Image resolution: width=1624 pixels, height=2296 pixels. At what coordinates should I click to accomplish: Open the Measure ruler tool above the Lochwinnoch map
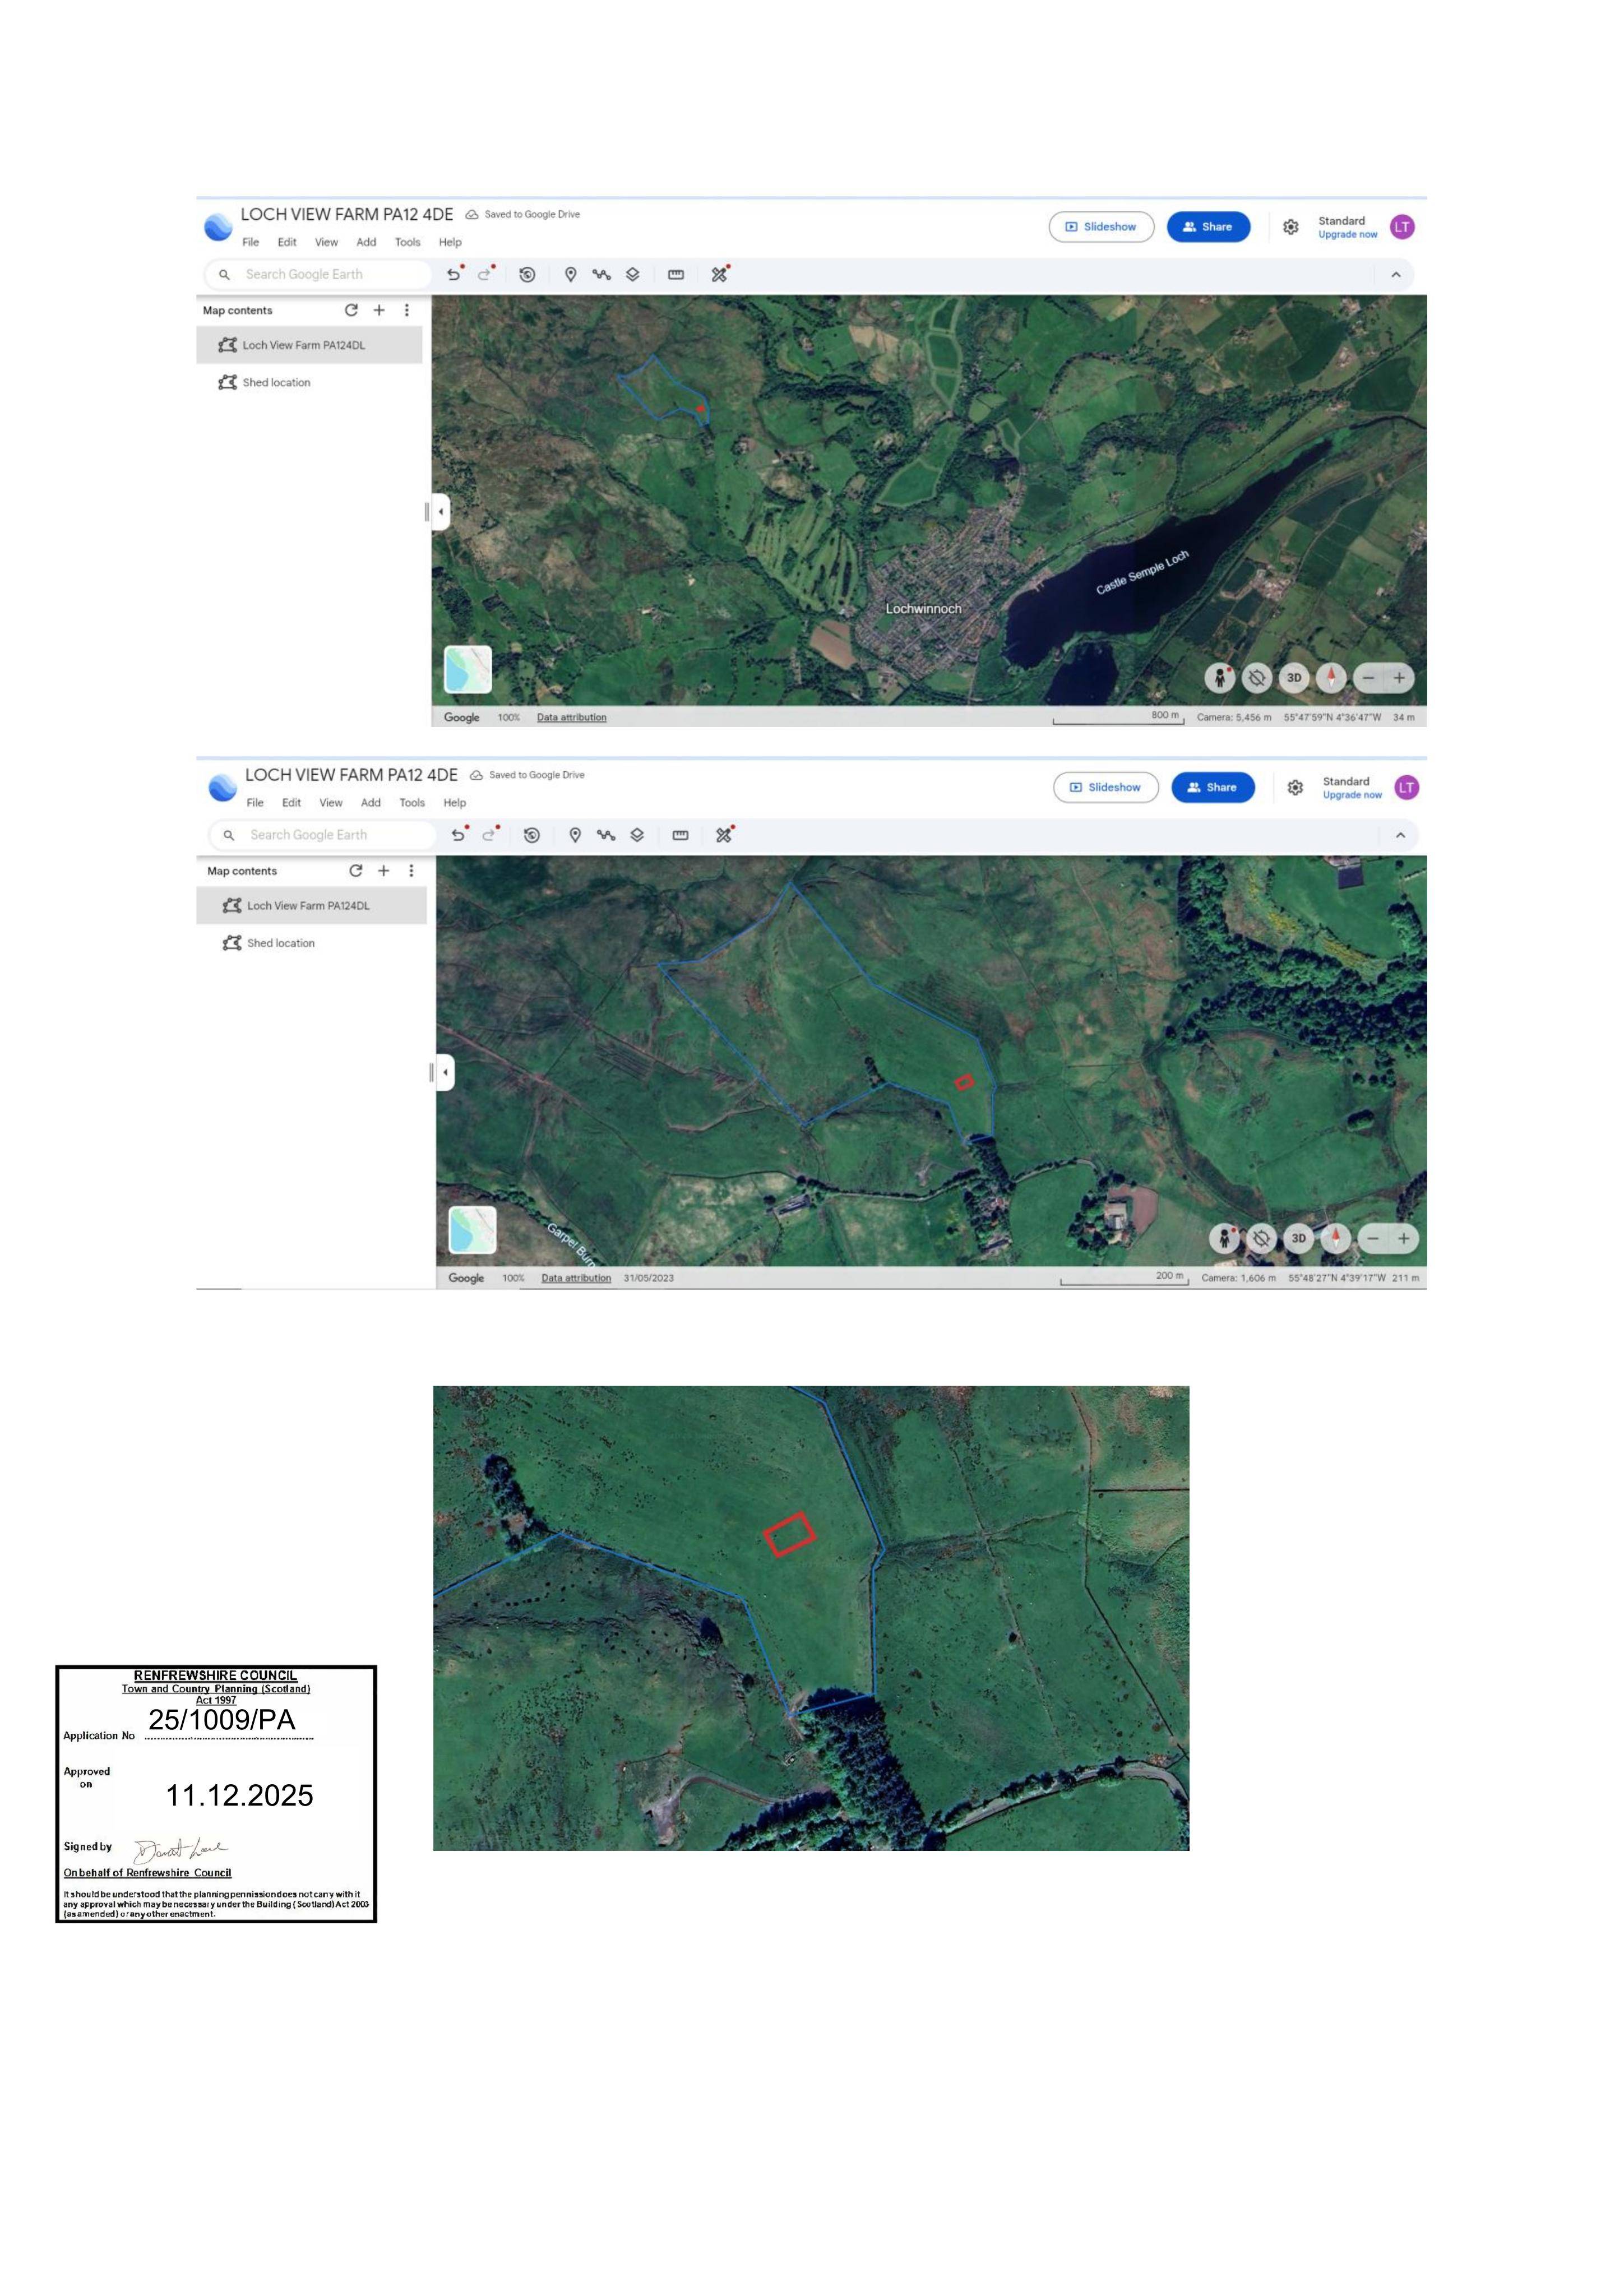tap(676, 274)
